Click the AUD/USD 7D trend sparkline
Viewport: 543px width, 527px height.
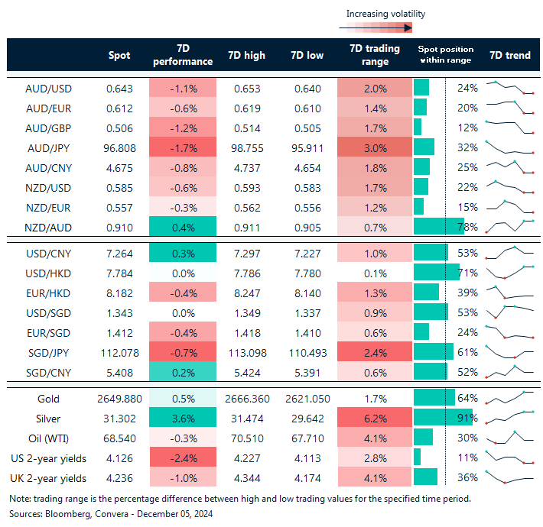coord(510,88)
